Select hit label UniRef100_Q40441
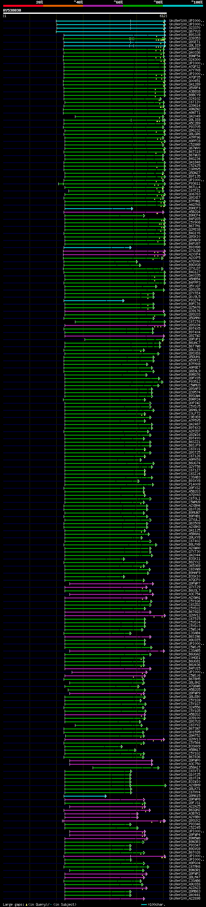 click(x=185, y=895)
